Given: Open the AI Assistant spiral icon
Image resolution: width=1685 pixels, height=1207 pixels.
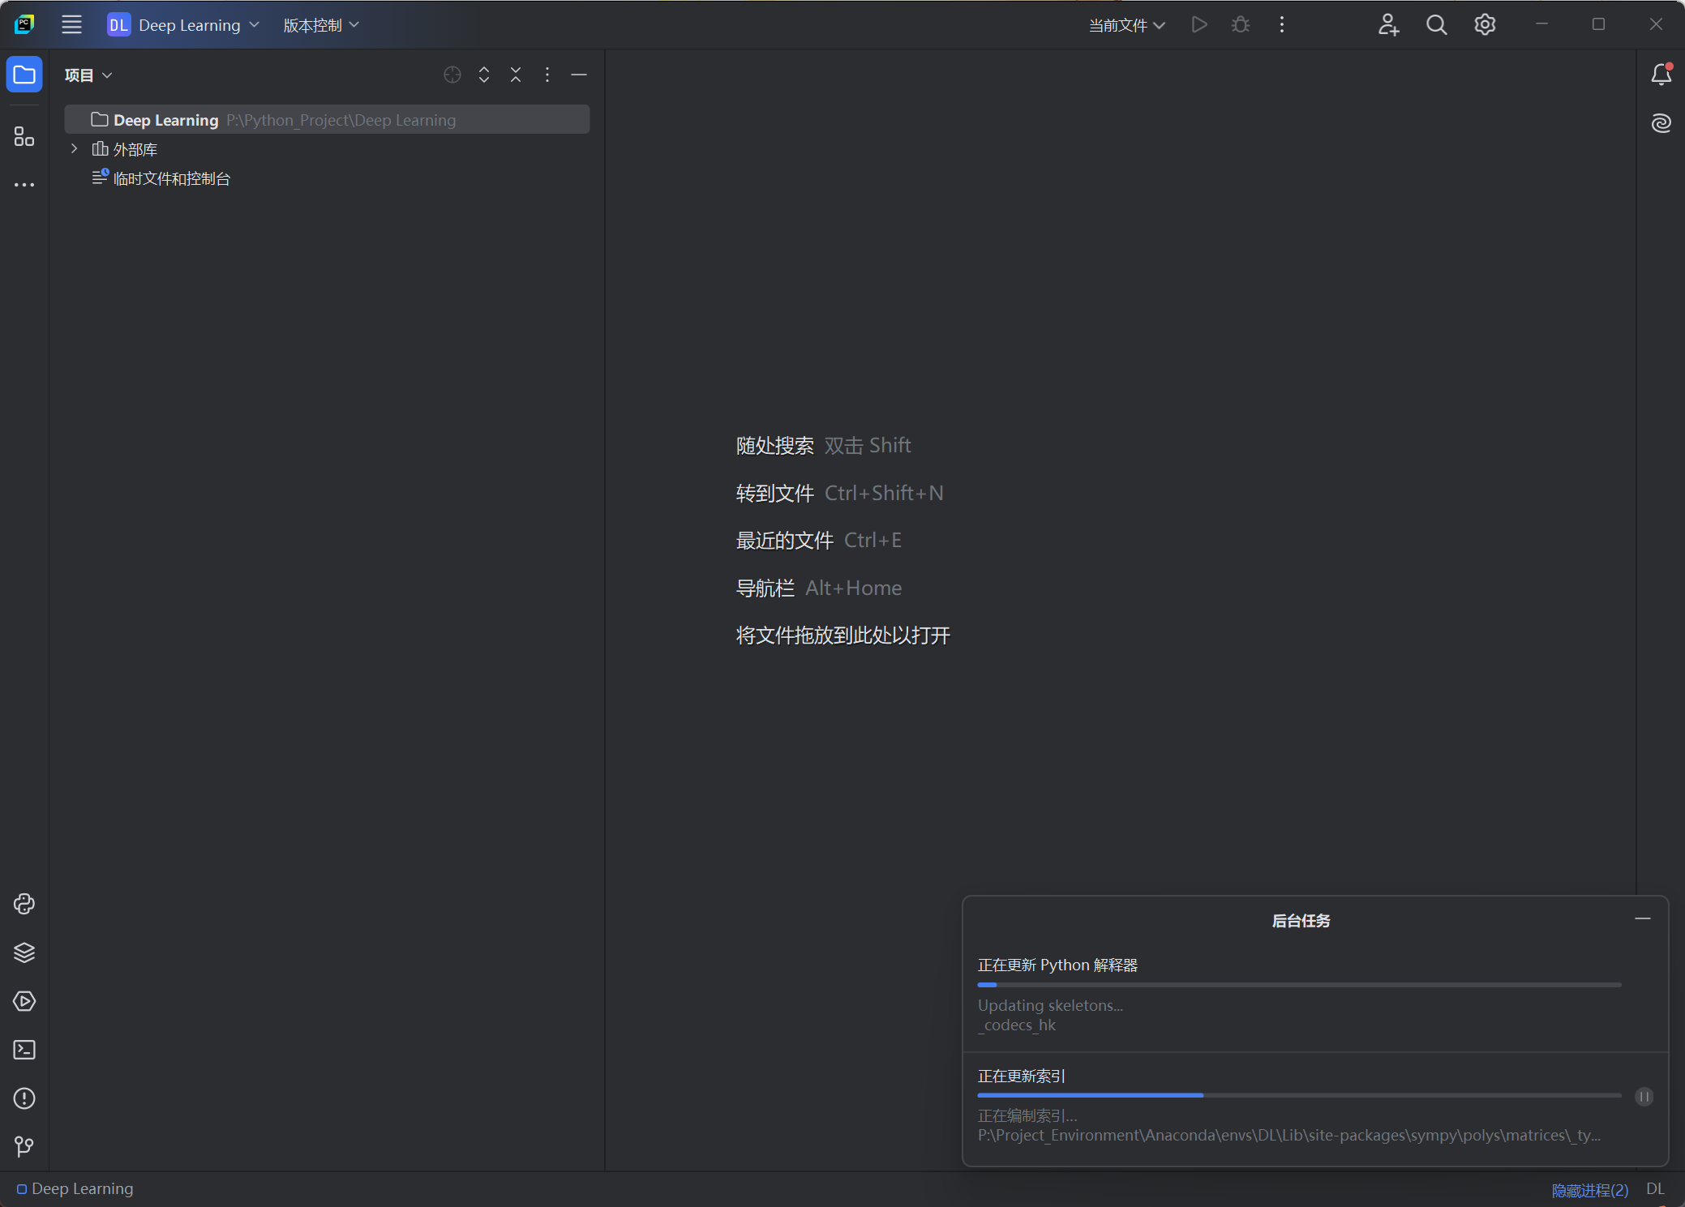Looking at the screenshot, I should tap(1661, 123).
